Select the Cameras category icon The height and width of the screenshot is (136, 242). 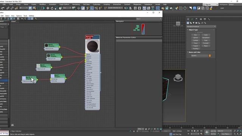point(196,23)
